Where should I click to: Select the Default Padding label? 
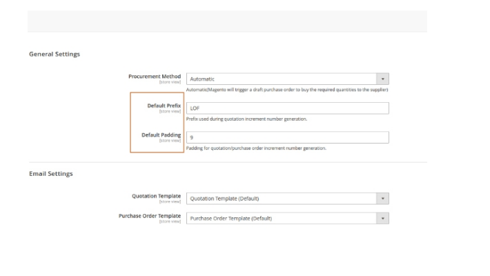tap(161, 135)
